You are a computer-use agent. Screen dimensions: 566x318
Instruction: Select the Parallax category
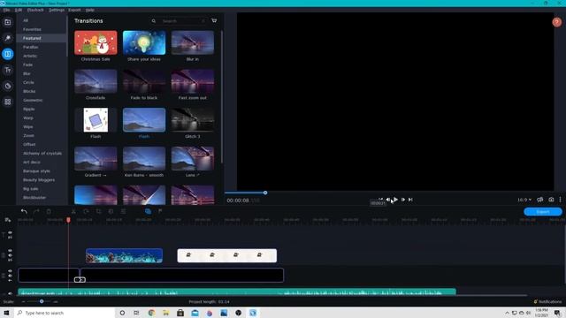(31, 47)
